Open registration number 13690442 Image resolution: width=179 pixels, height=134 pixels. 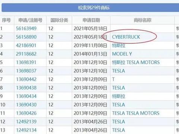tap(26, 79)
